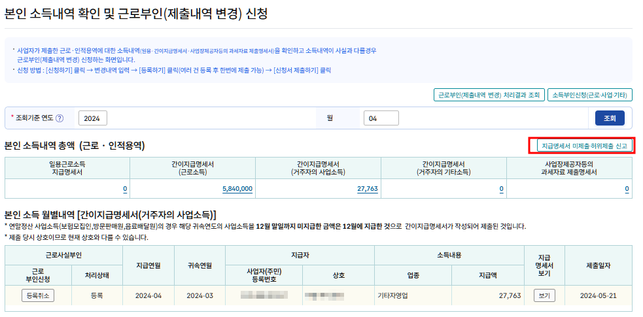
Task: Click the 업종 column header
Action: [x=413, y=275]
